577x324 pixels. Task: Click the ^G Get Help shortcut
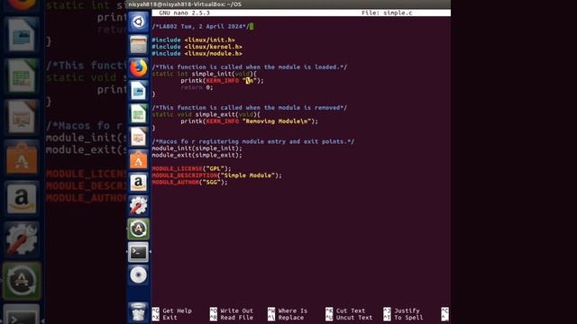[x=172, y=310]
